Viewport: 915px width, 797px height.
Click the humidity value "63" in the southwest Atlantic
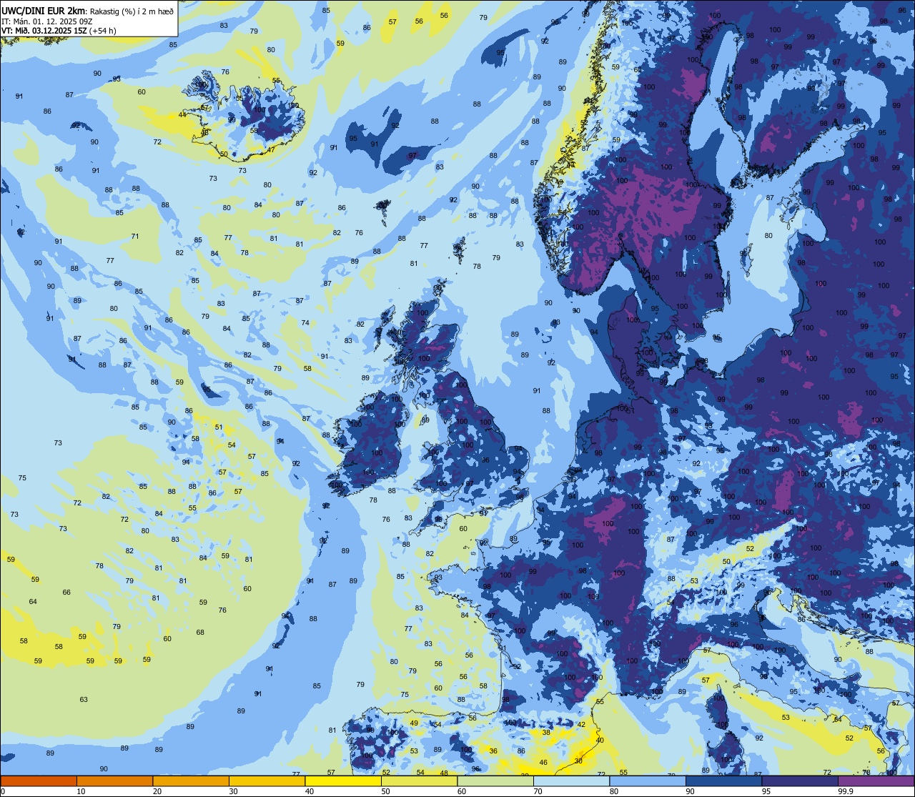[x=84, y=699]
